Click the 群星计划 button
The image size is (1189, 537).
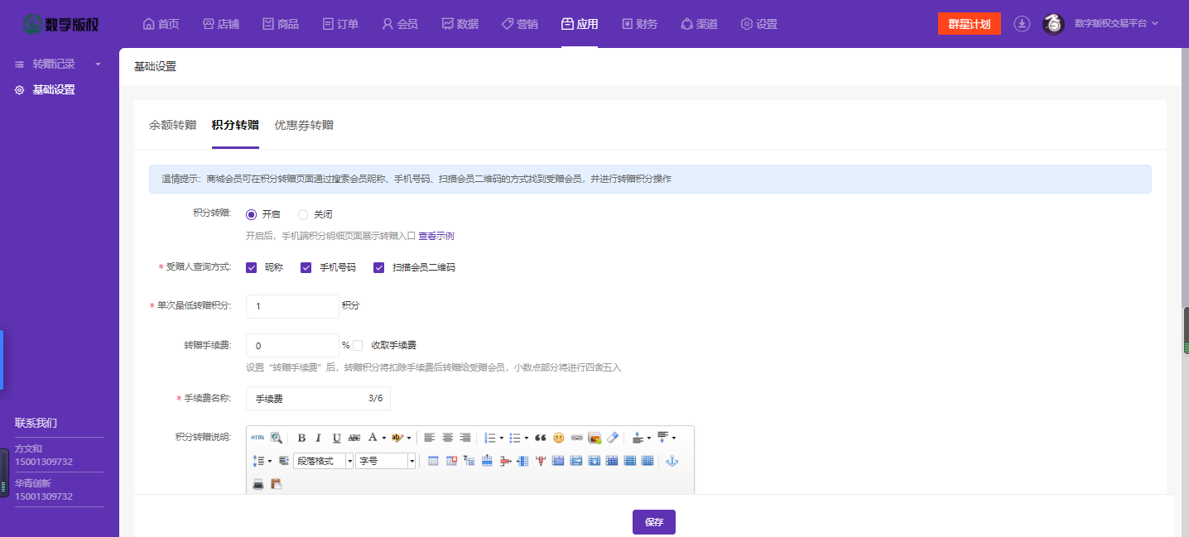pos(970,24)
